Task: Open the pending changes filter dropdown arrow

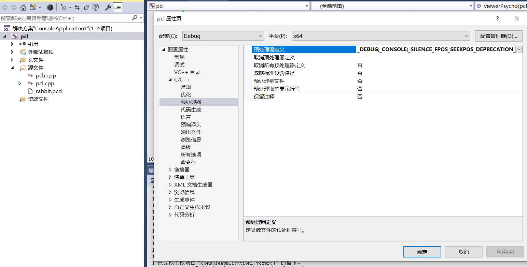Action: tap(70, 7)
